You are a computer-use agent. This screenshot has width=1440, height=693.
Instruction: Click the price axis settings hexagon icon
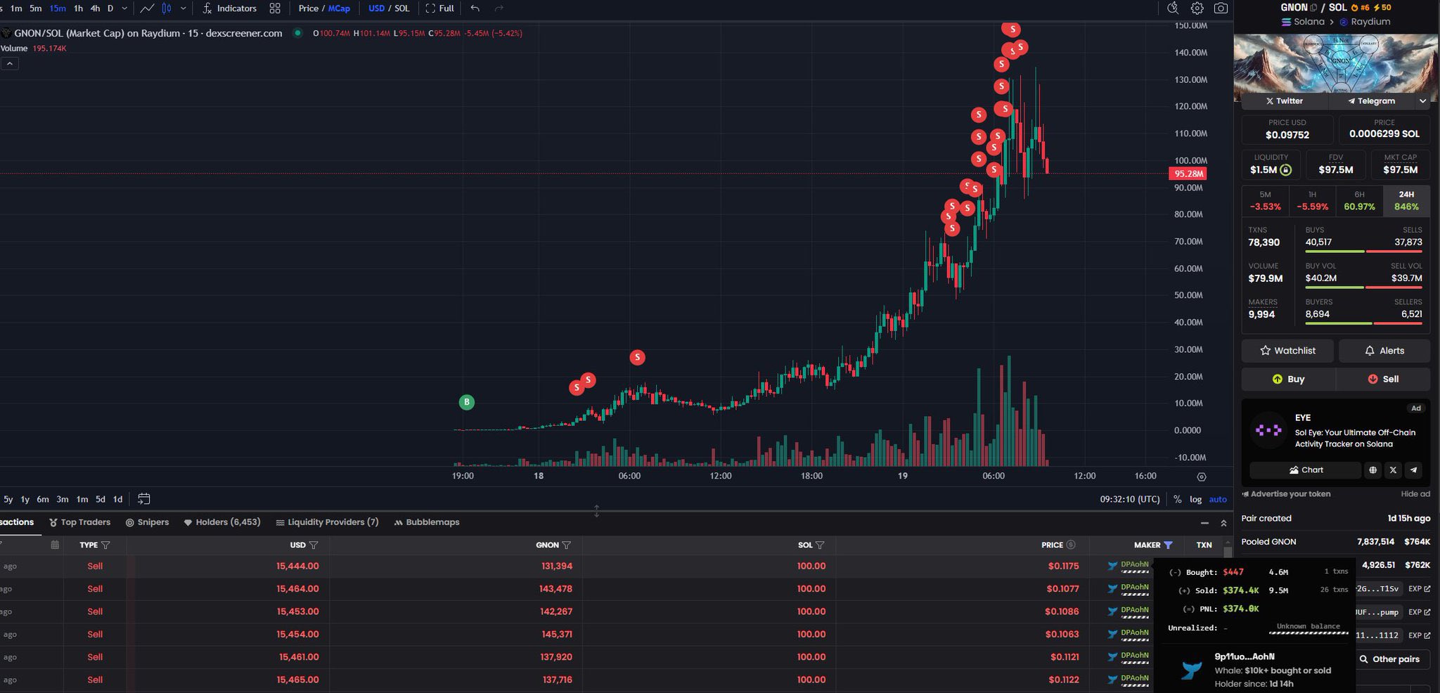coord(1202,477)
